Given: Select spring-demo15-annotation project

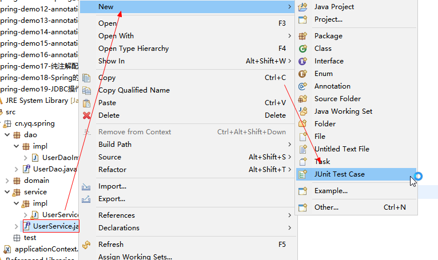Looking at the screenshot, I should (39, 43).
